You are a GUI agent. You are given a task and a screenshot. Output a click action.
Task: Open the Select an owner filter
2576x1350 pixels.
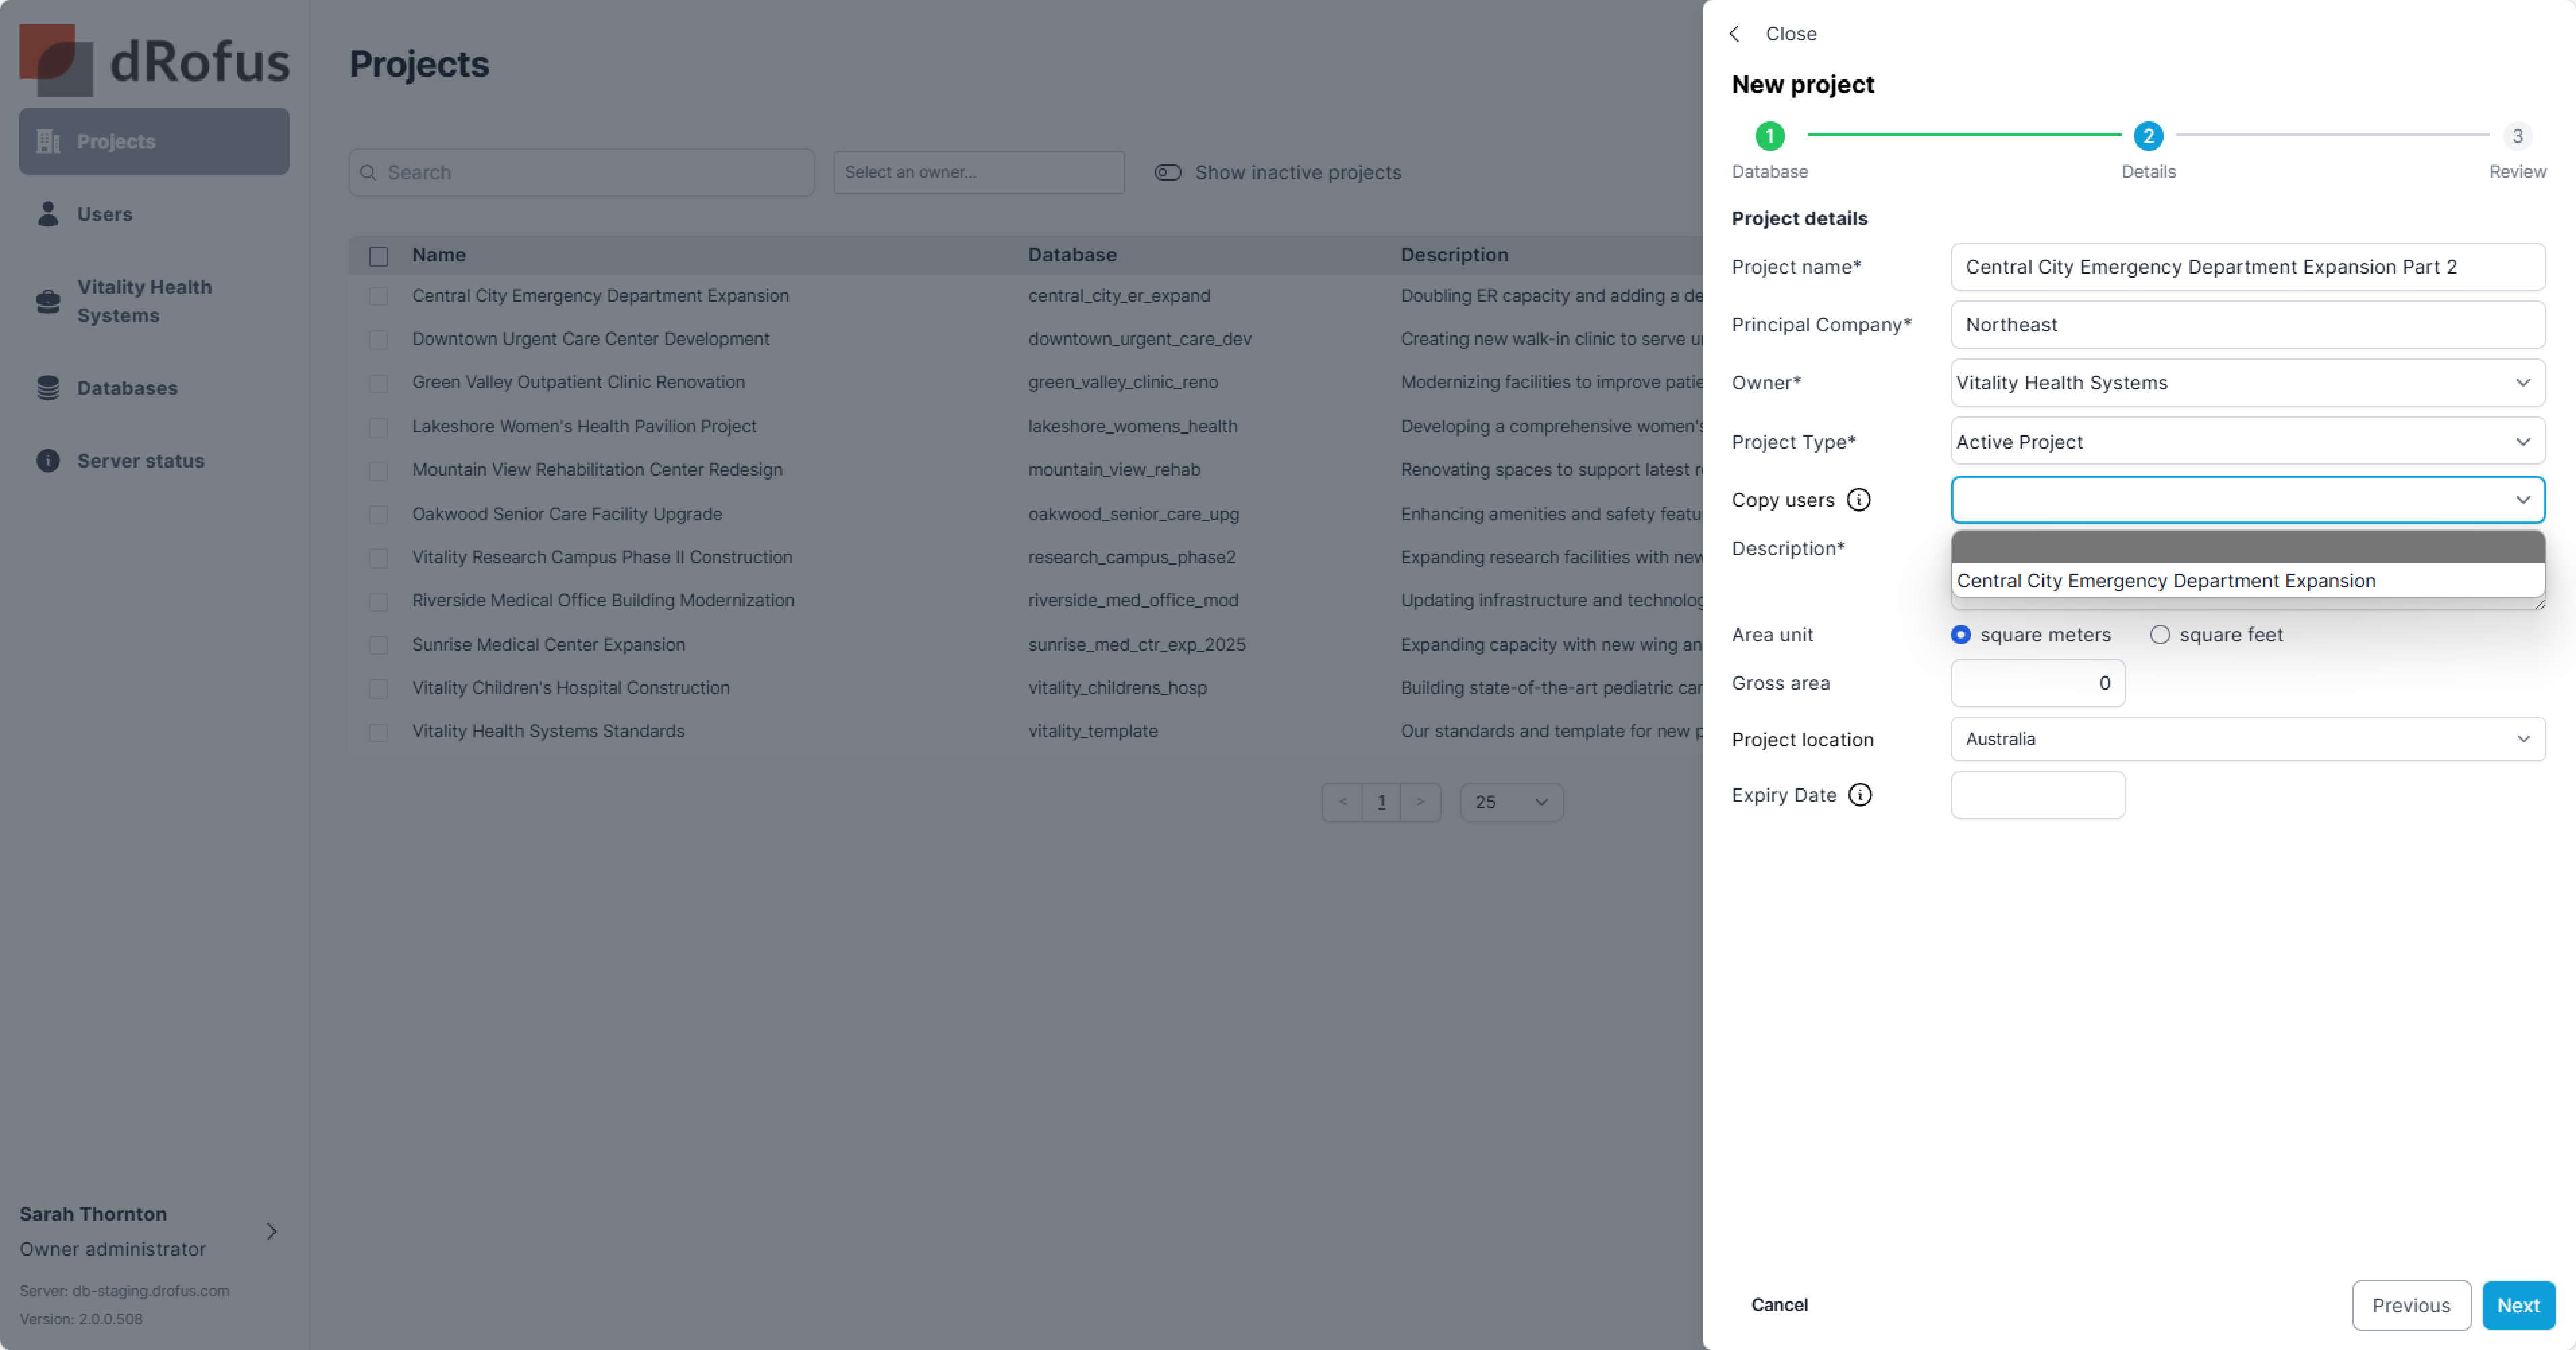pyautogui.click(x=979, y=172)
